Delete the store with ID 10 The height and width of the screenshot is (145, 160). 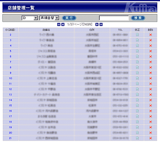(x=151, y=78)
